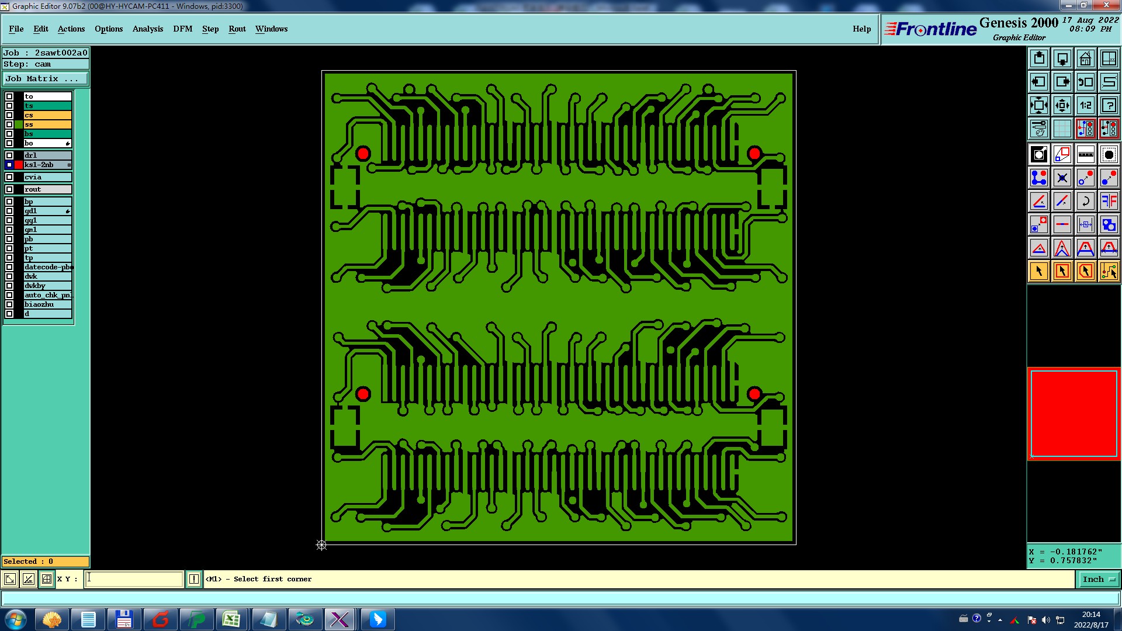This screenshot has width=1122, height=631.
Task: Open the Inch units dropdown
Action: pyautogui.click(x=1099, y=580)
